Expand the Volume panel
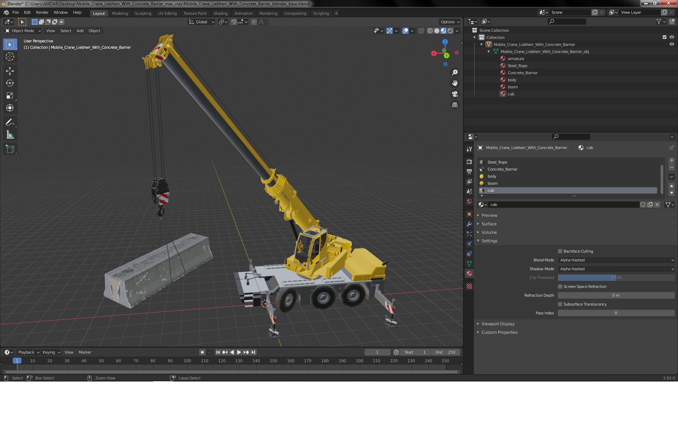Image resolution: width=678 pixels, height=436 pixels. point(489,232)
